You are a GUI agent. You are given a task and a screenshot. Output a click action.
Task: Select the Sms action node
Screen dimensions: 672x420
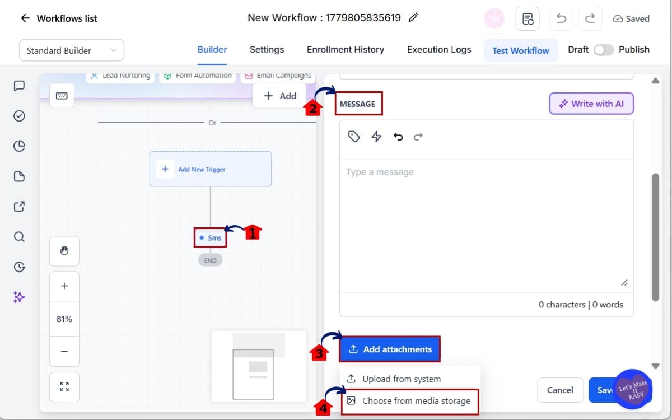(x=211, y=238)
